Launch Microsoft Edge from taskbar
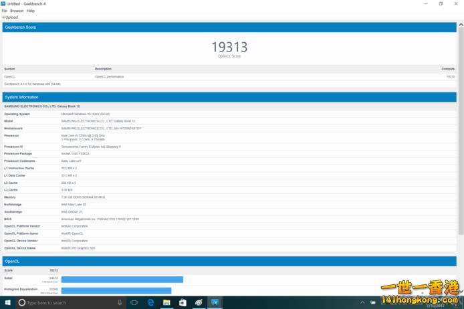The image size is (464, 309). tap(150, 302)
